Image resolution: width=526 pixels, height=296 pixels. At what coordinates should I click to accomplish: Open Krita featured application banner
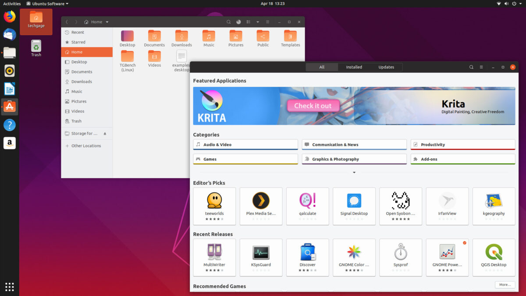[x=354, y=106]
